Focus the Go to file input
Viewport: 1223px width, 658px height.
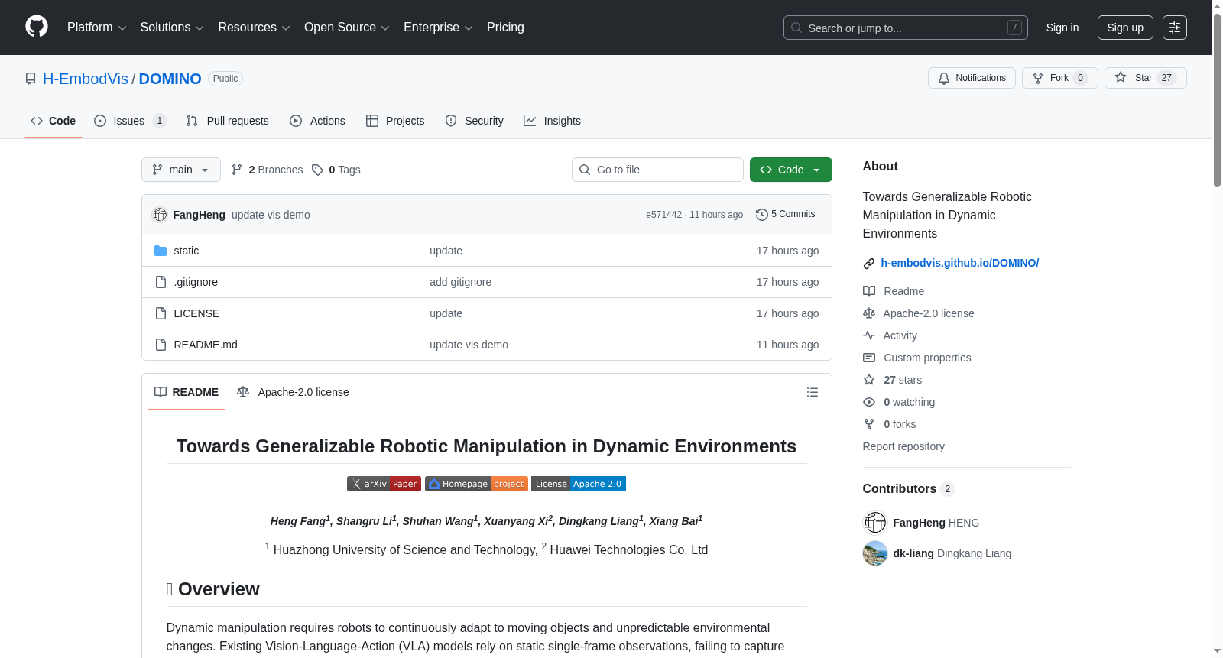point(657,170)
